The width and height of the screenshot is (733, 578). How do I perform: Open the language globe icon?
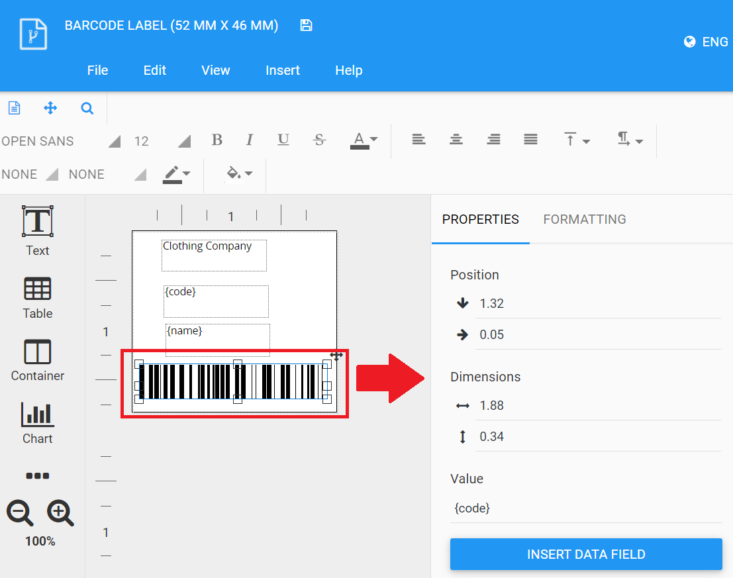pos(689,42)
